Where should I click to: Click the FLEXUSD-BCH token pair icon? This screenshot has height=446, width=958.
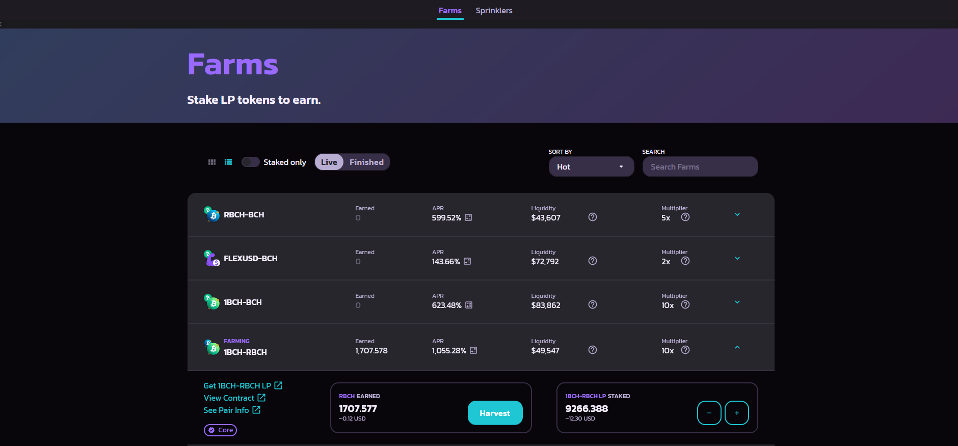211,258
